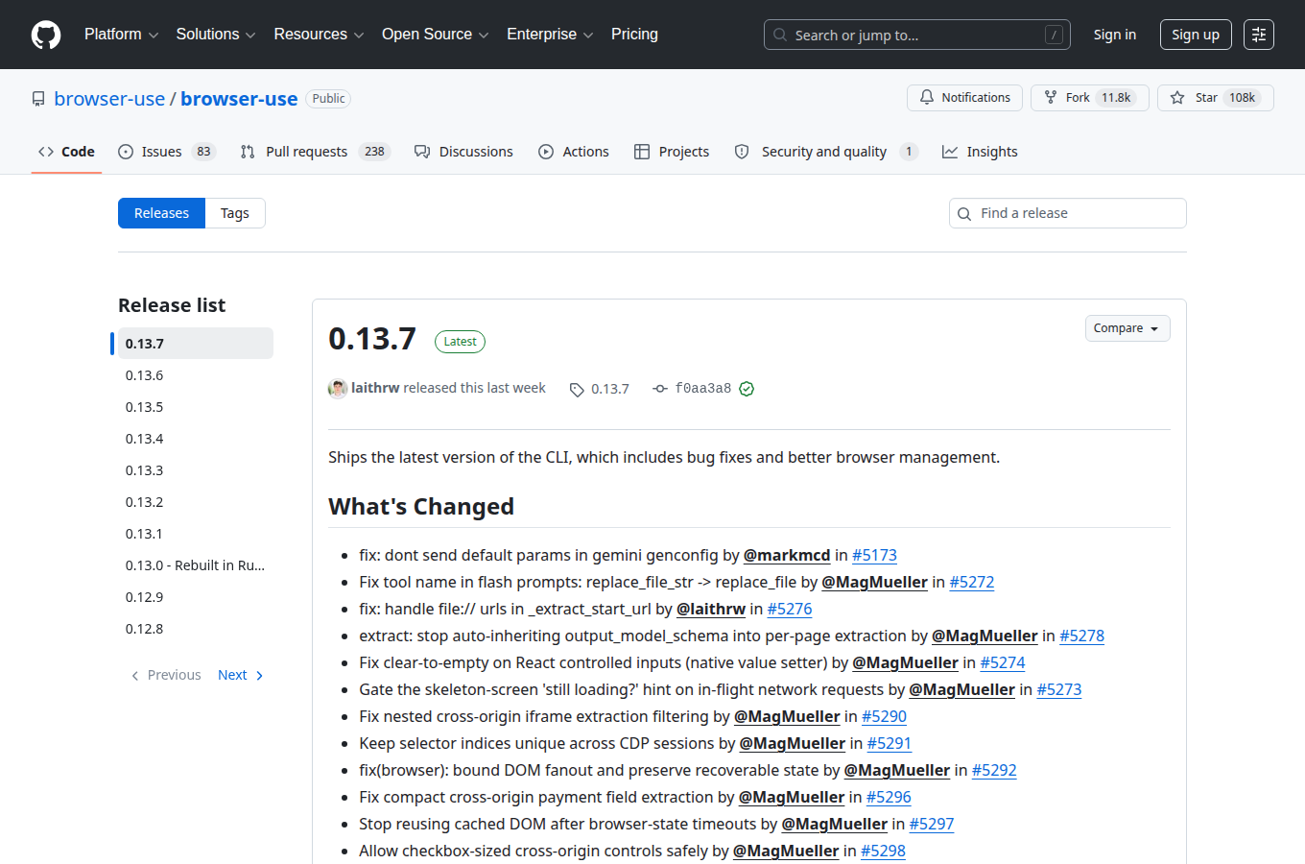This screenshot has height=864, width=1305.
Task: Click the laithrw author link
Action: pyautogui.click(x=375, y=388)
